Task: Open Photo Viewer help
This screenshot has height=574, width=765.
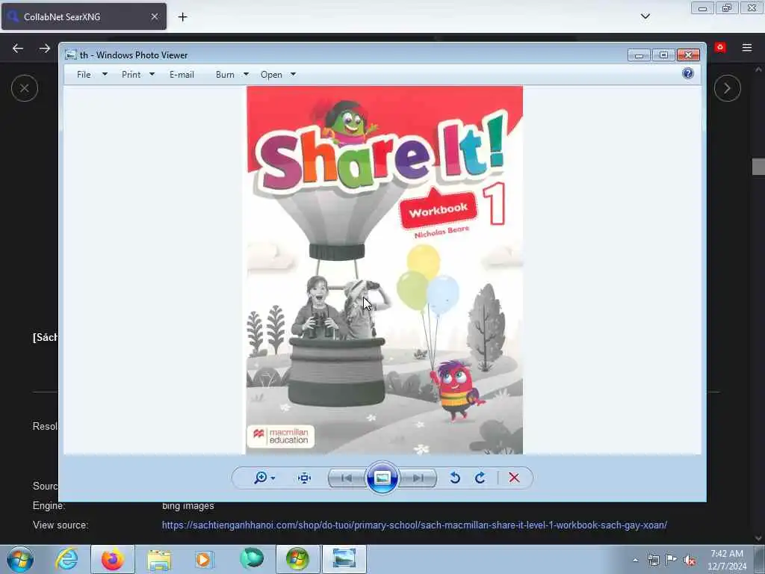Action: [x=688, y=74]
